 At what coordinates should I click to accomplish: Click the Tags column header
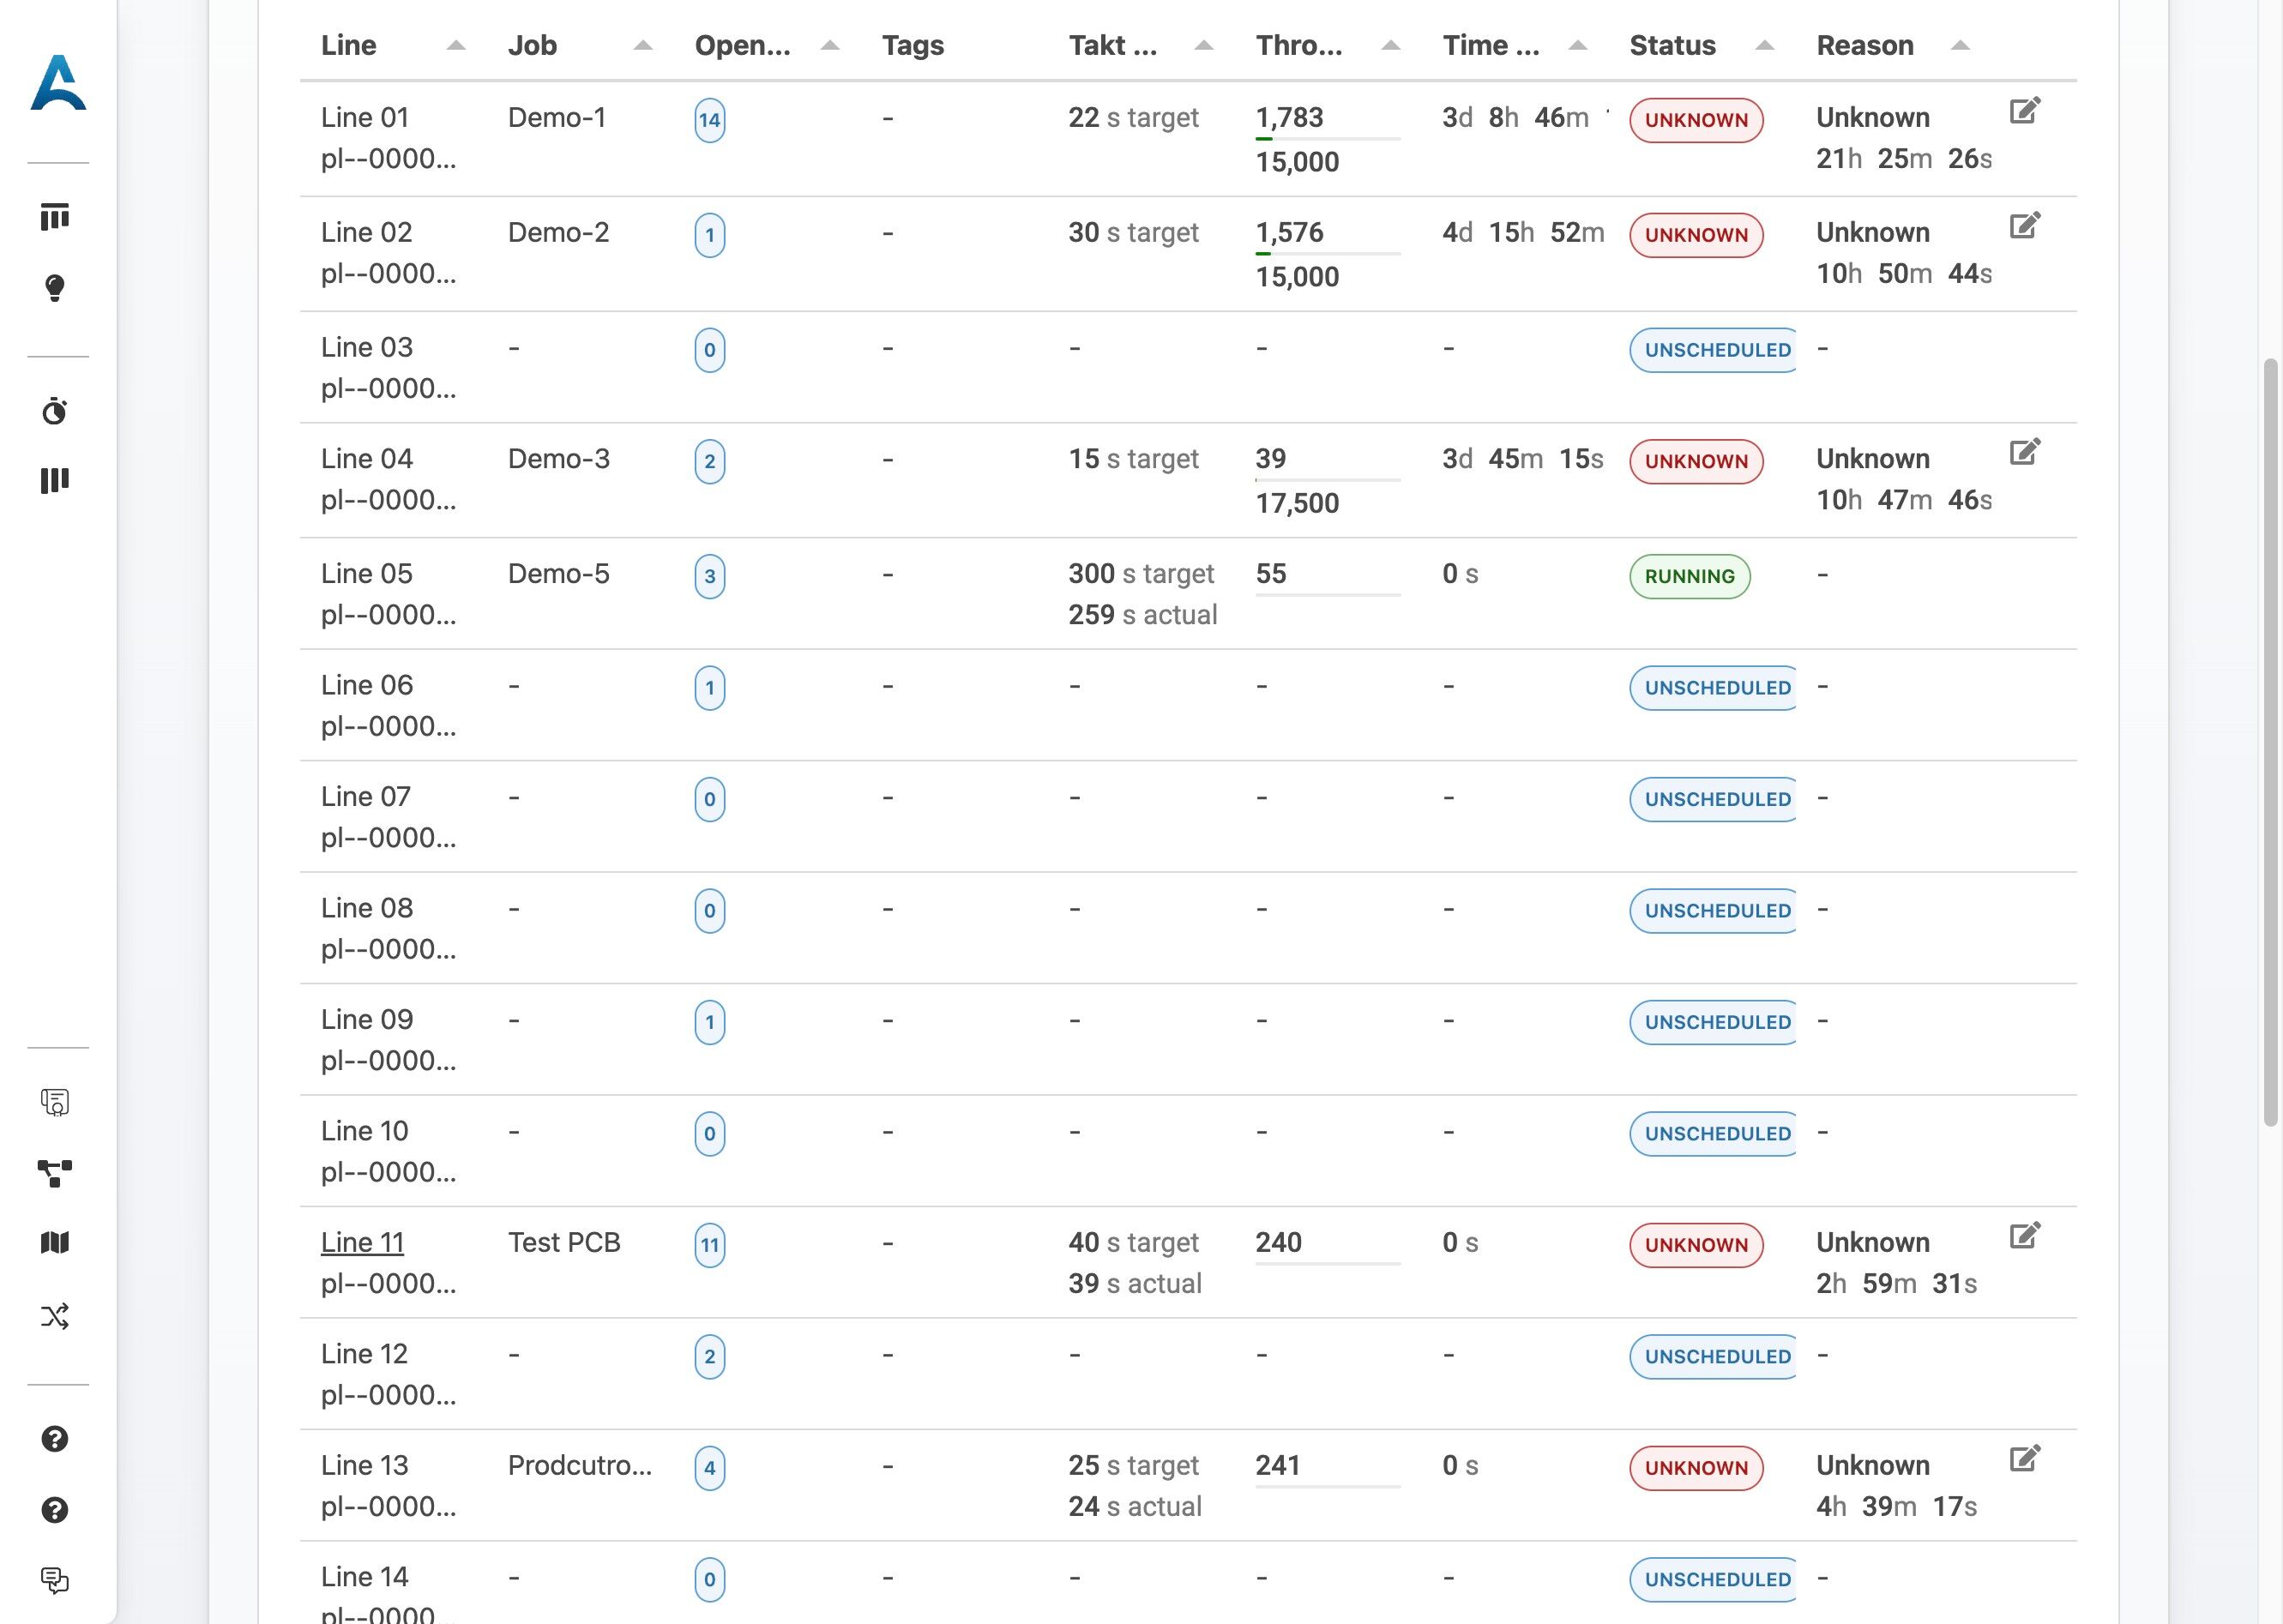pos(912,46)
